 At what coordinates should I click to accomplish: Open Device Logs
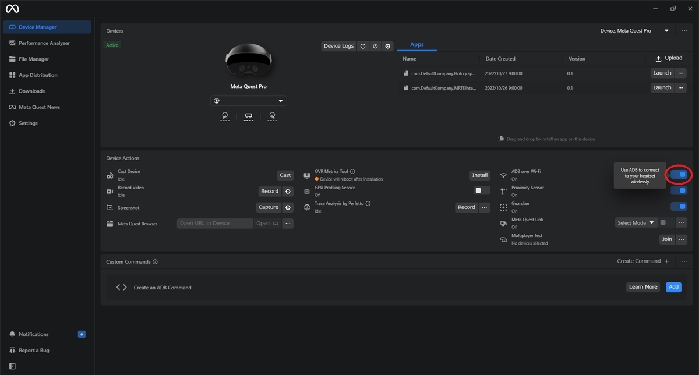pyautogui.click(x=338, y=46)
